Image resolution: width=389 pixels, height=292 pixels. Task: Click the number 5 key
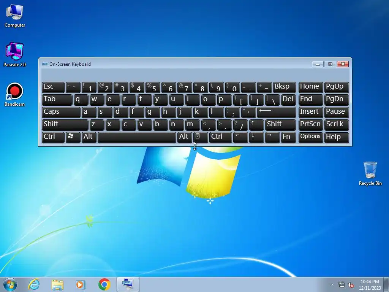point(153,87)
